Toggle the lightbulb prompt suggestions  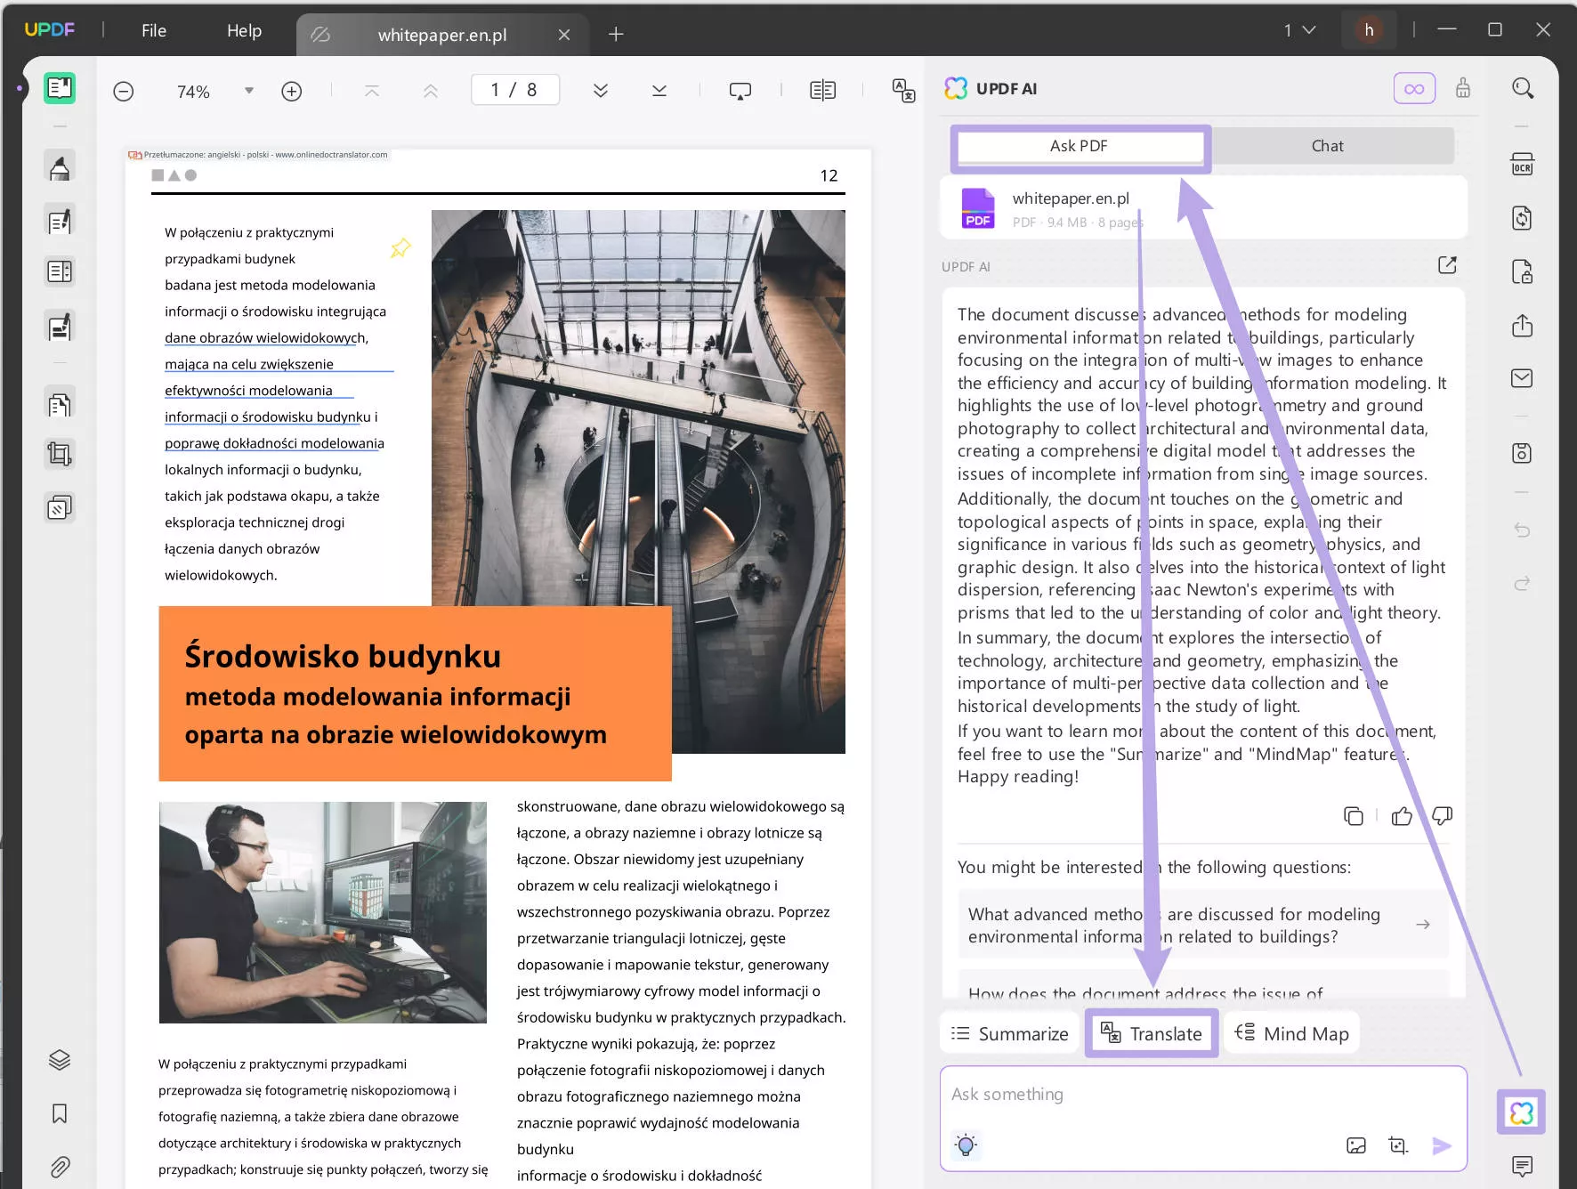point(966,1145)
